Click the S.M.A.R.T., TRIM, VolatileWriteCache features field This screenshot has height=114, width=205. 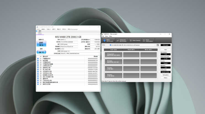[80, 54]
